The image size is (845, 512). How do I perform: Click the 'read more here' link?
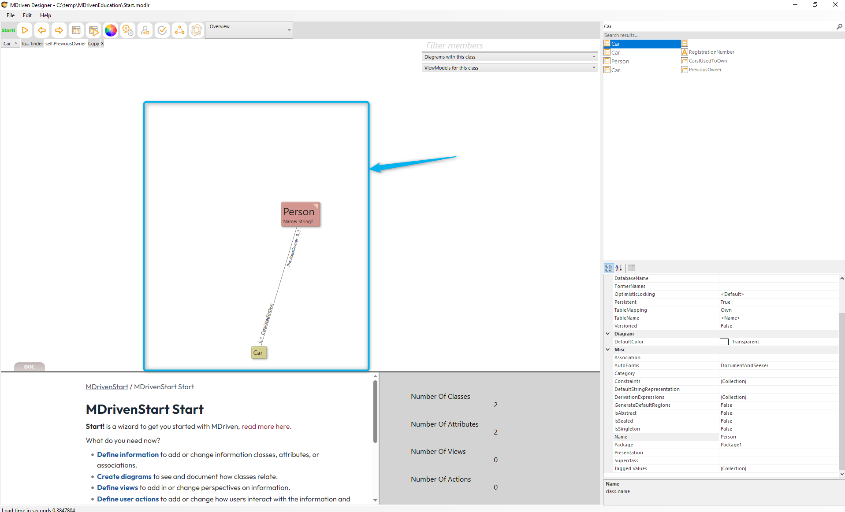click(x=265, y=426)
